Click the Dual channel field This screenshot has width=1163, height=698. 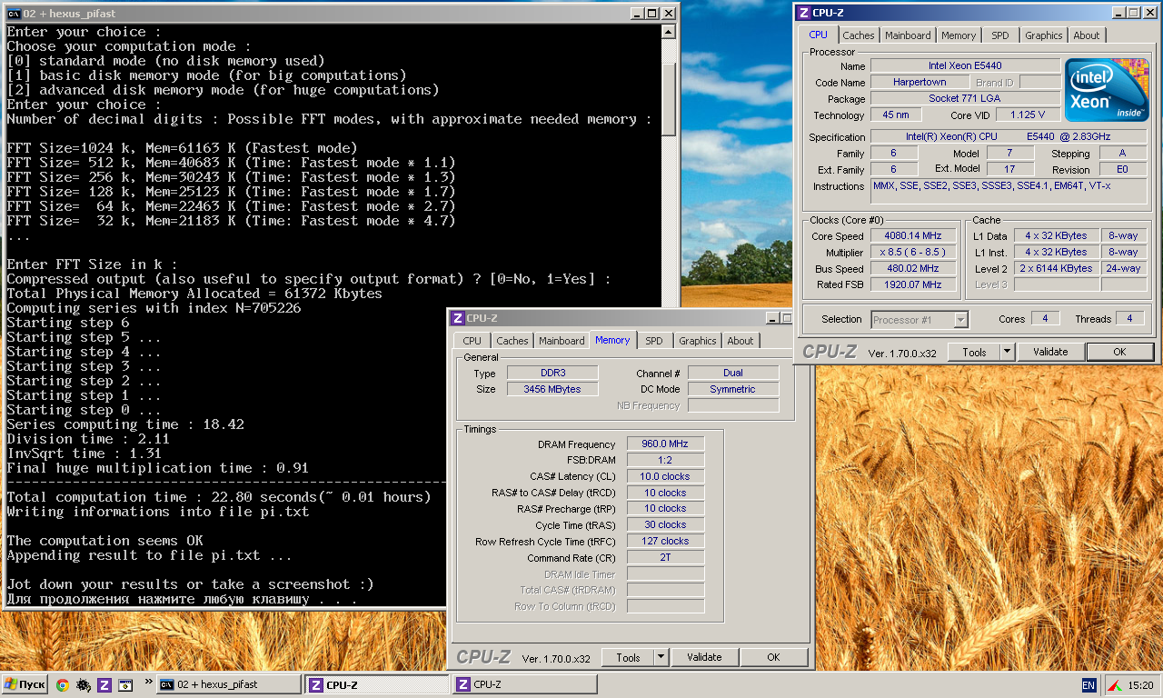(732, 373)
